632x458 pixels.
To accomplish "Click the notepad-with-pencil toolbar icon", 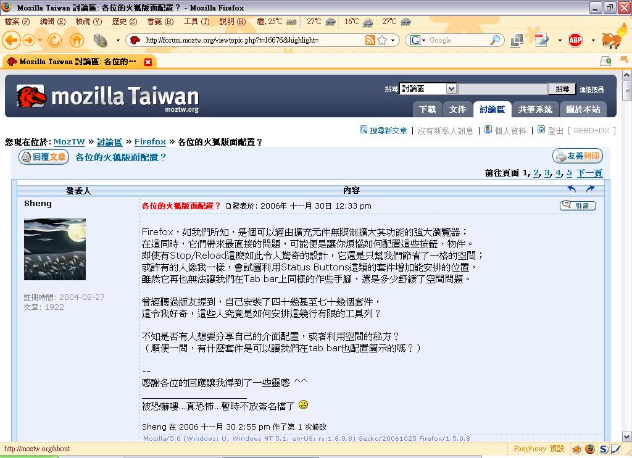I will tap(542, 40).
